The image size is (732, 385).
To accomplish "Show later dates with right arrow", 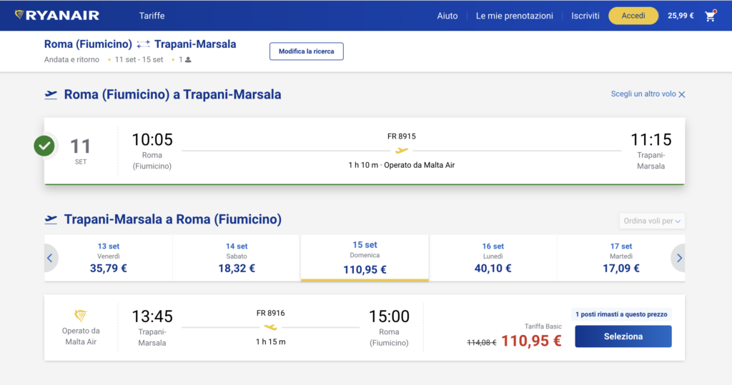I will (679, 258).
